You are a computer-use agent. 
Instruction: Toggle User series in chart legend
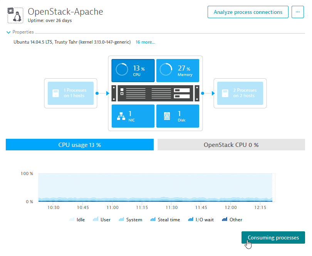coord(102,219)
